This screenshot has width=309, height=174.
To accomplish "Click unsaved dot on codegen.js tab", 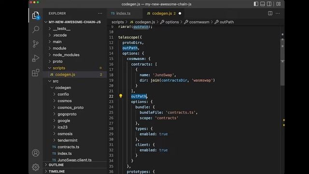I will (180, 14).
